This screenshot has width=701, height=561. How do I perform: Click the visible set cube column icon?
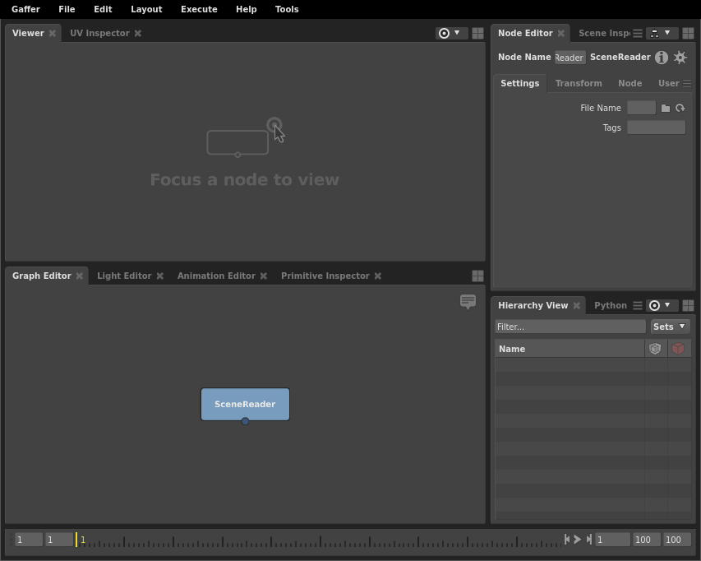(655, 349)
